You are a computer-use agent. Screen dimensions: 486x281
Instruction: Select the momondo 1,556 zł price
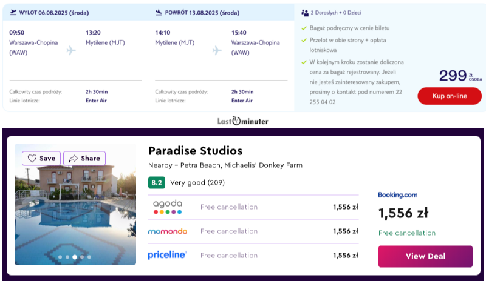[346, 231]
